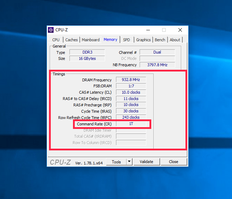The width and height of the screenshot is (232, 199).
Task: Click the memory Type DDR3 field
Action: (x=87, y=52)
